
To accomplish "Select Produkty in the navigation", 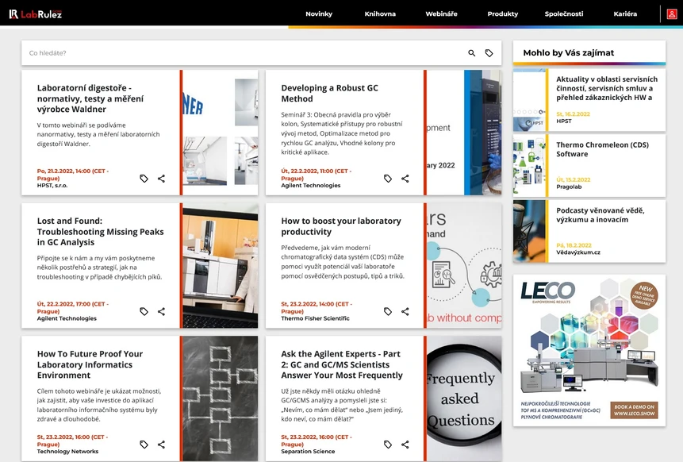I will click(x=503, y=13).
